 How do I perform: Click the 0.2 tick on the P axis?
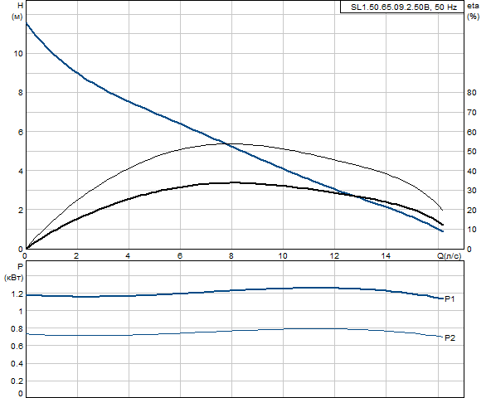(17, 381)
